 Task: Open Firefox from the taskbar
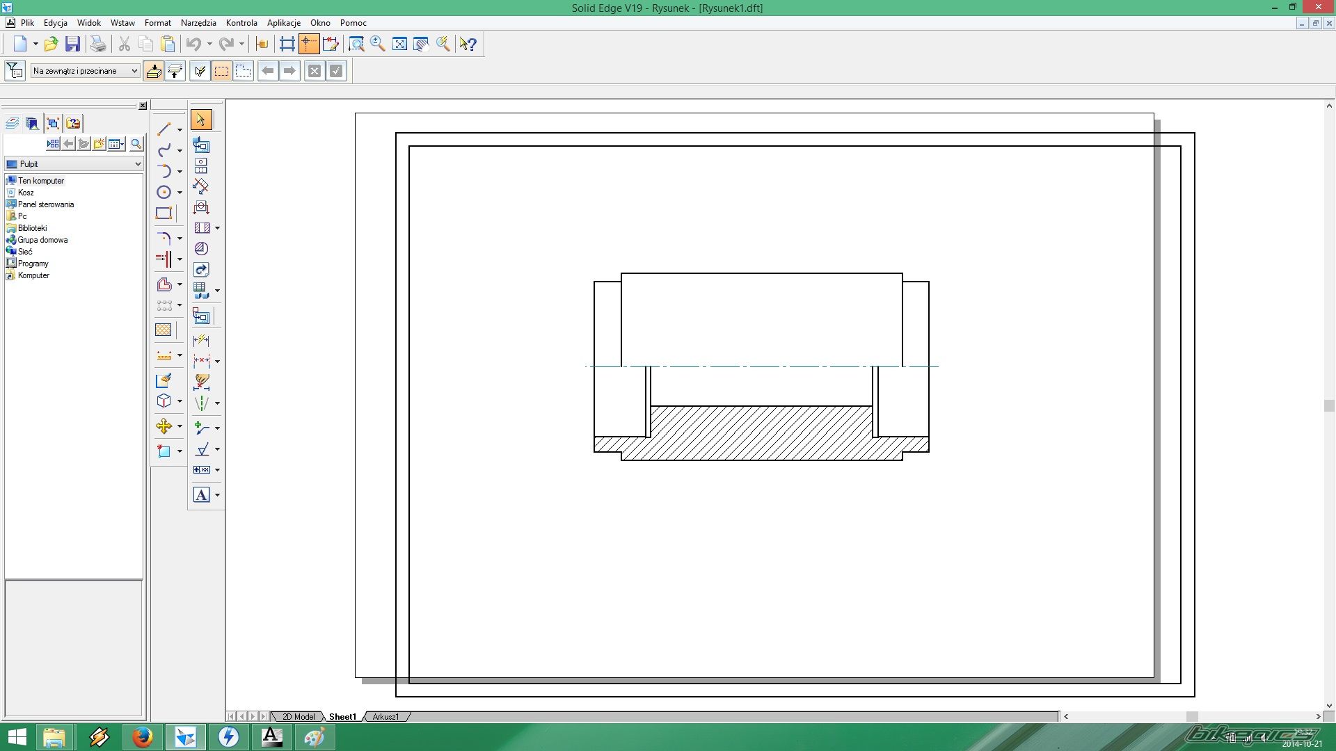(143, 736)
